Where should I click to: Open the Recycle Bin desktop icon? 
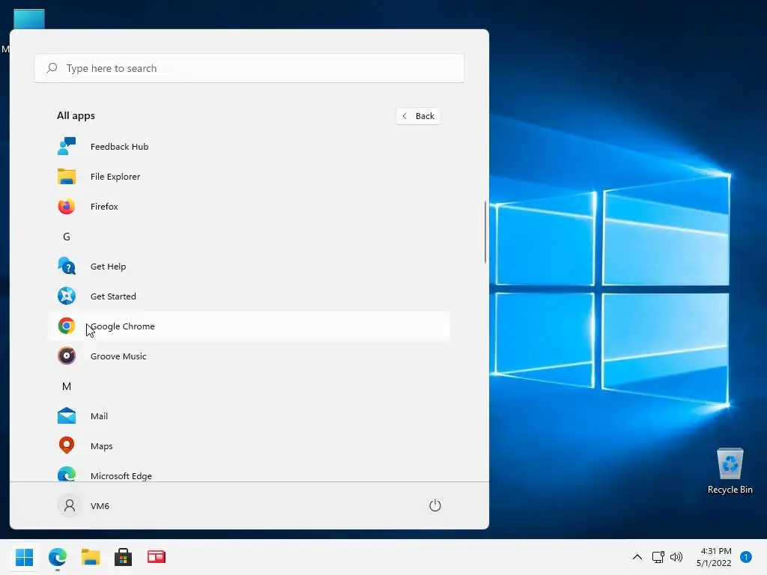[730, 463]
